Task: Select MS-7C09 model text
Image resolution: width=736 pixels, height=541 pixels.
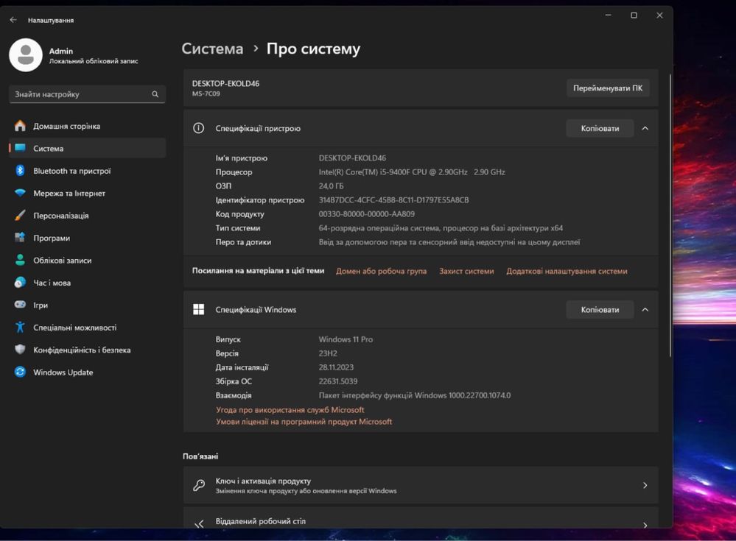Action: tap(206, 93)
